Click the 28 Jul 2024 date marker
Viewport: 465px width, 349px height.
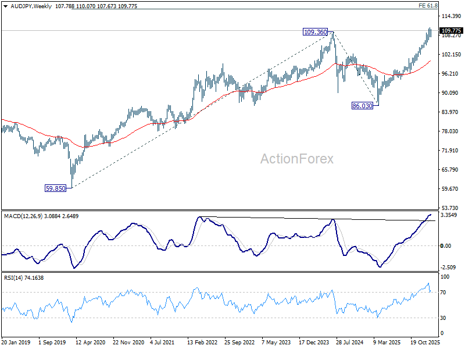350,342
